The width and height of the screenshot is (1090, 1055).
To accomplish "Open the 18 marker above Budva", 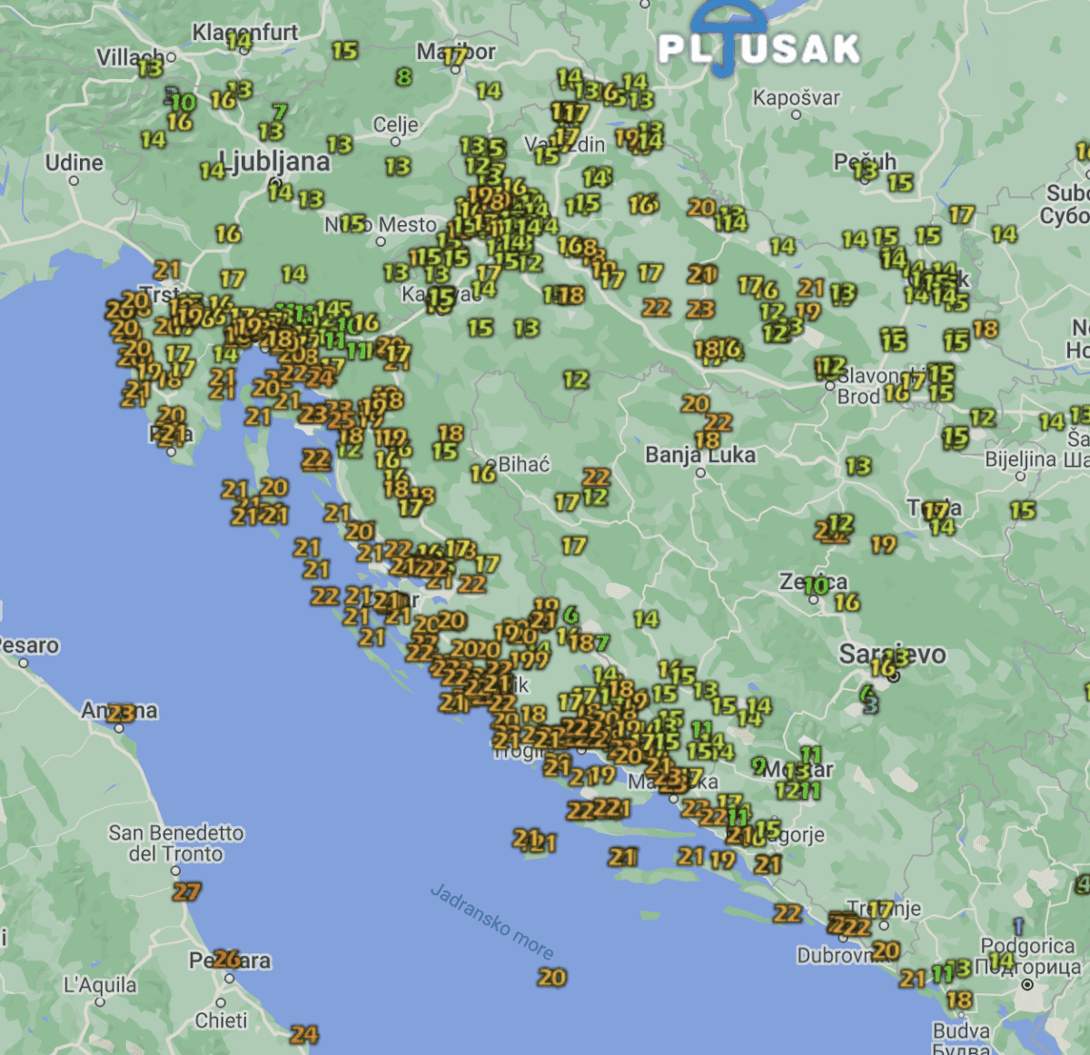I will click(x=959, y=1000).
